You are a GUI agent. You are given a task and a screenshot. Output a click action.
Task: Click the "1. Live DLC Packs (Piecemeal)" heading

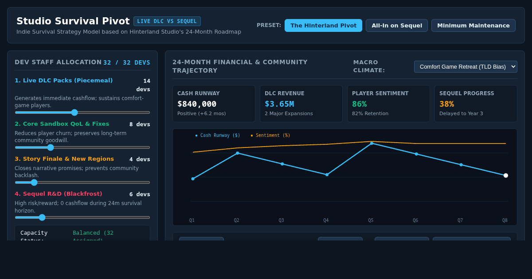tap(64, 81)
